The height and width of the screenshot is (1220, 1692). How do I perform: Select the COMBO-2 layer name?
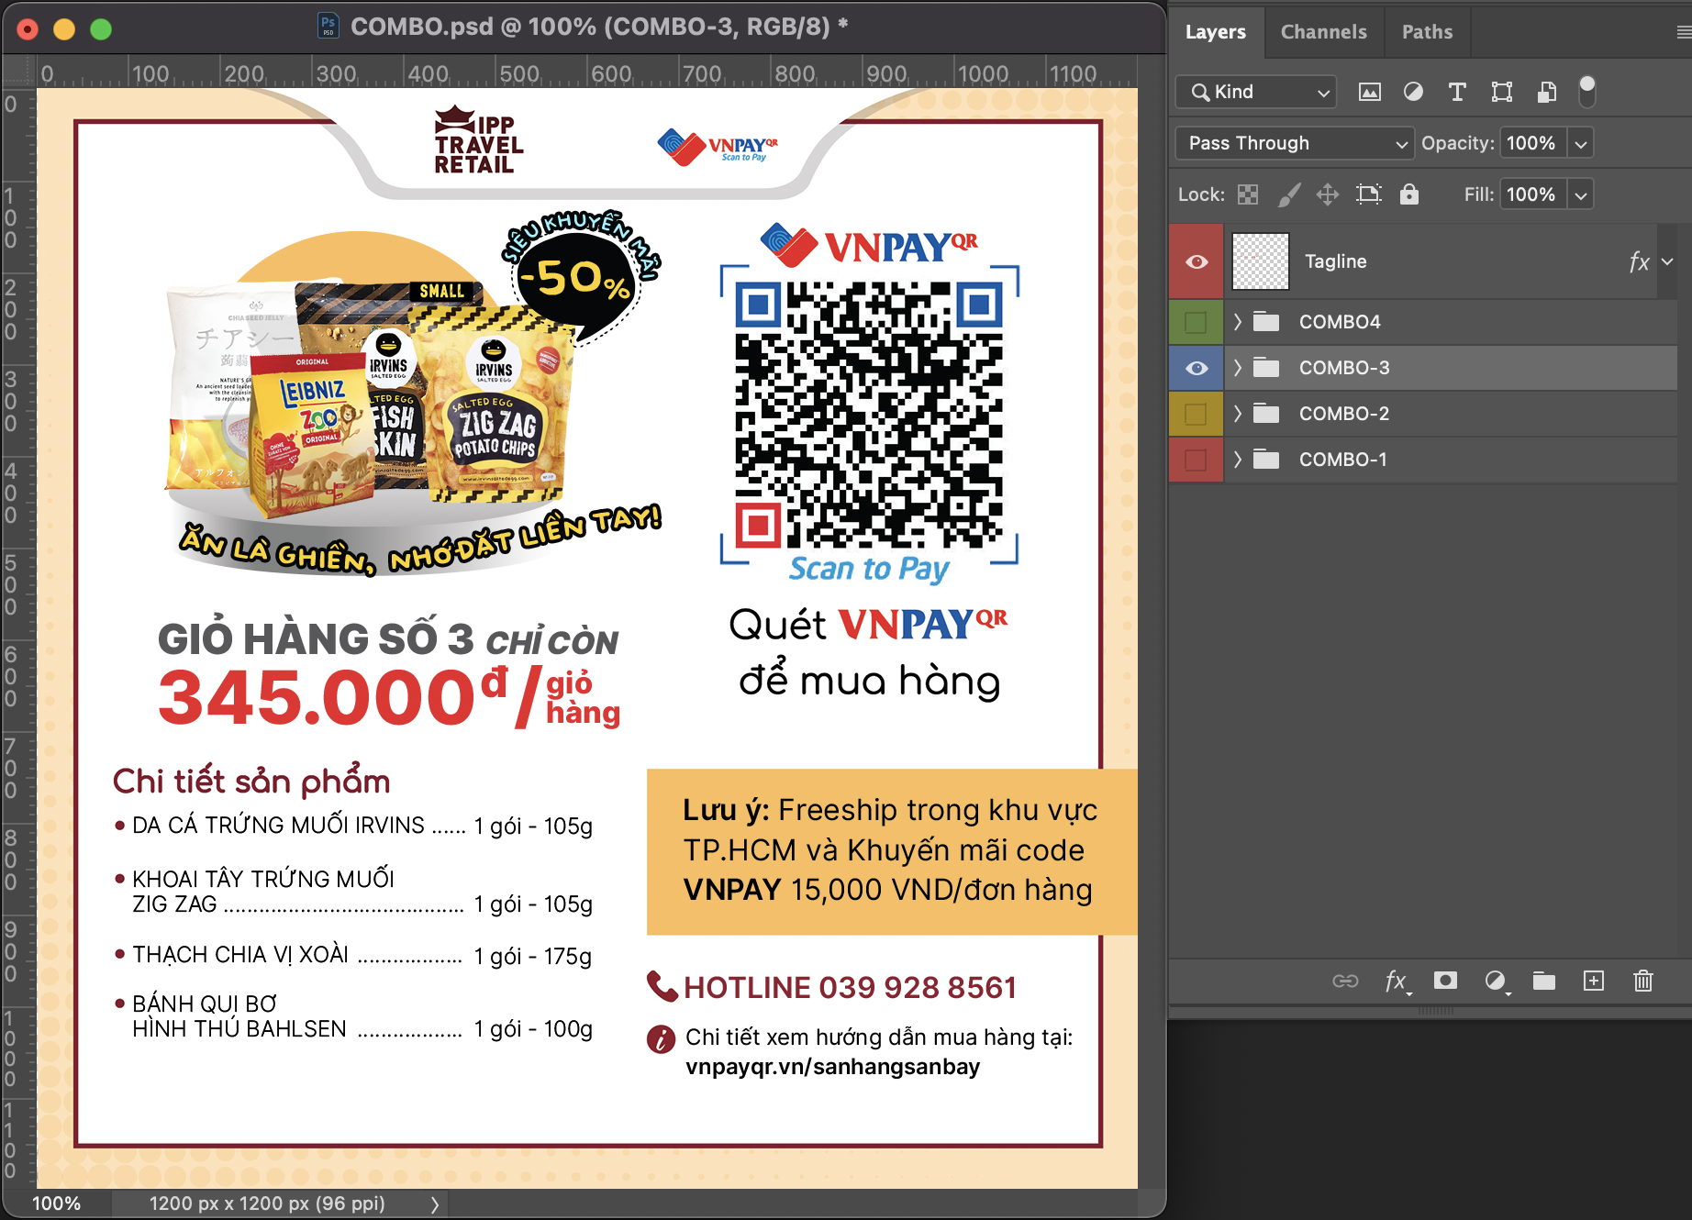1344,414
